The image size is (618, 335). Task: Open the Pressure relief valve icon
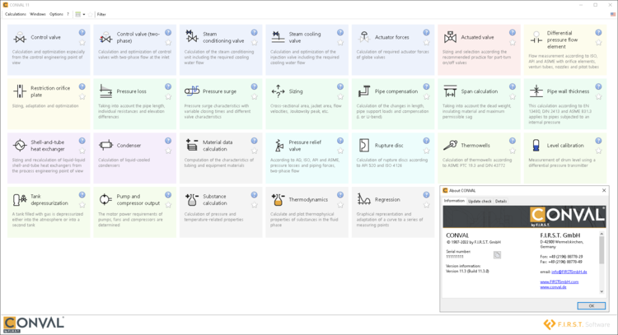[x=278, y=145]
